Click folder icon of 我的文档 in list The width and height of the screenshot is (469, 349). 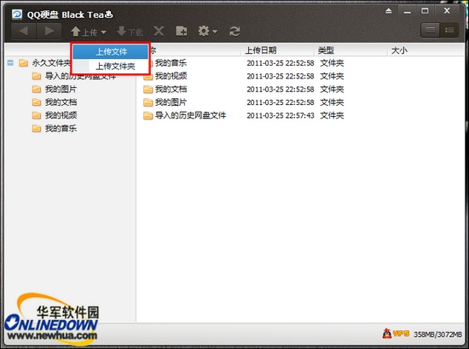pyautogui.click(x=148, y=90)
